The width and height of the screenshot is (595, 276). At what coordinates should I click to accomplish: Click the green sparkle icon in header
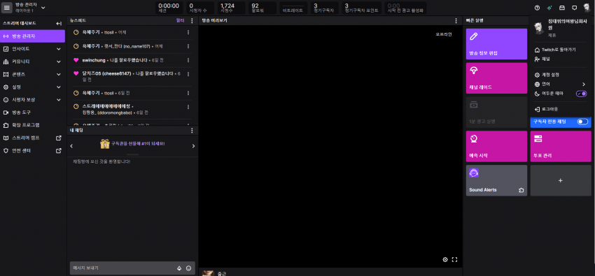tap(549, 8)
